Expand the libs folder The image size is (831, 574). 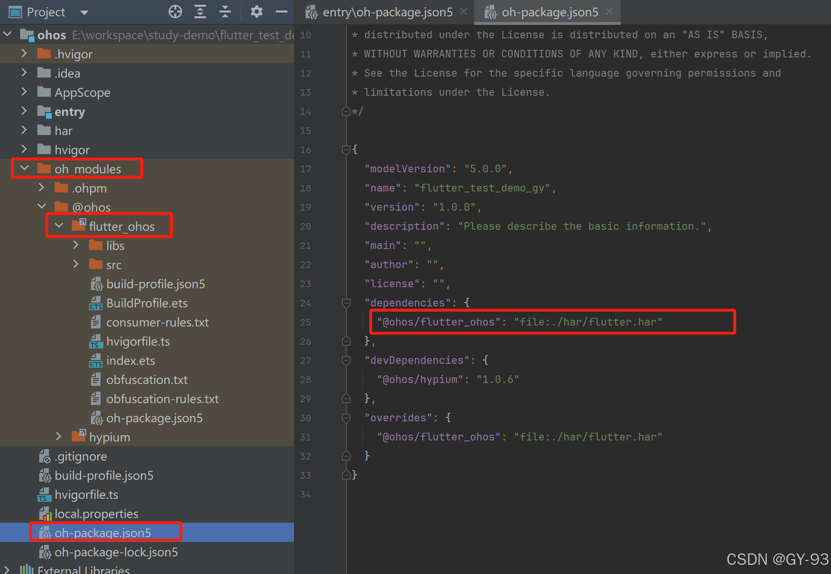click(x=76, y=245)
